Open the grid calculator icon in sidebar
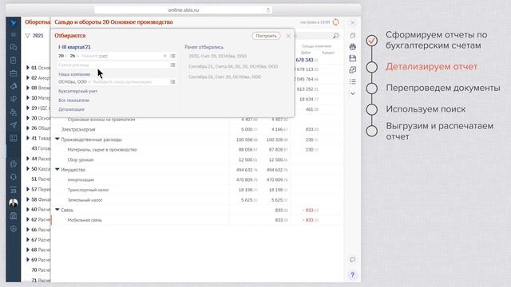511x287 pixels. pyautogui.click(x=14, y=138)
